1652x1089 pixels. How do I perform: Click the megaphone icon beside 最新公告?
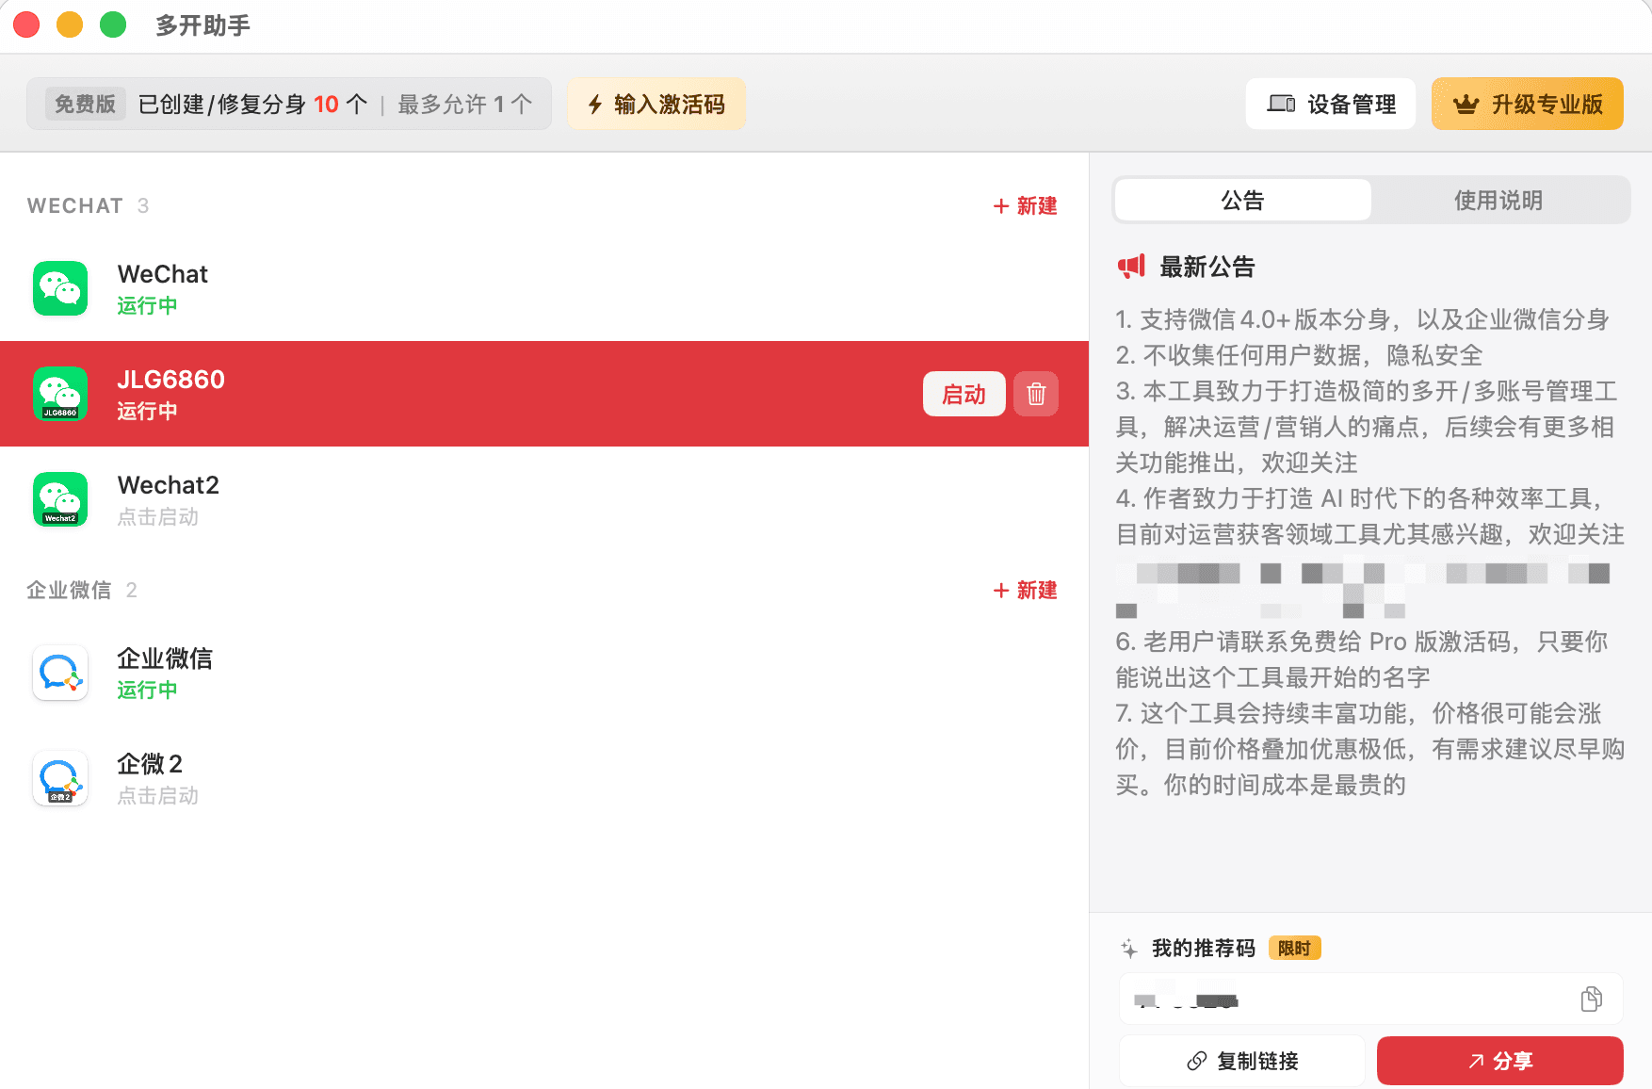pyautogui.click(x=1131, y=267)
